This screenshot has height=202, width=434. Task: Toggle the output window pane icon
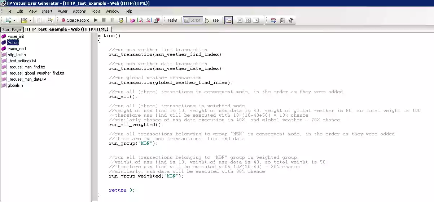tap(228, 20)
